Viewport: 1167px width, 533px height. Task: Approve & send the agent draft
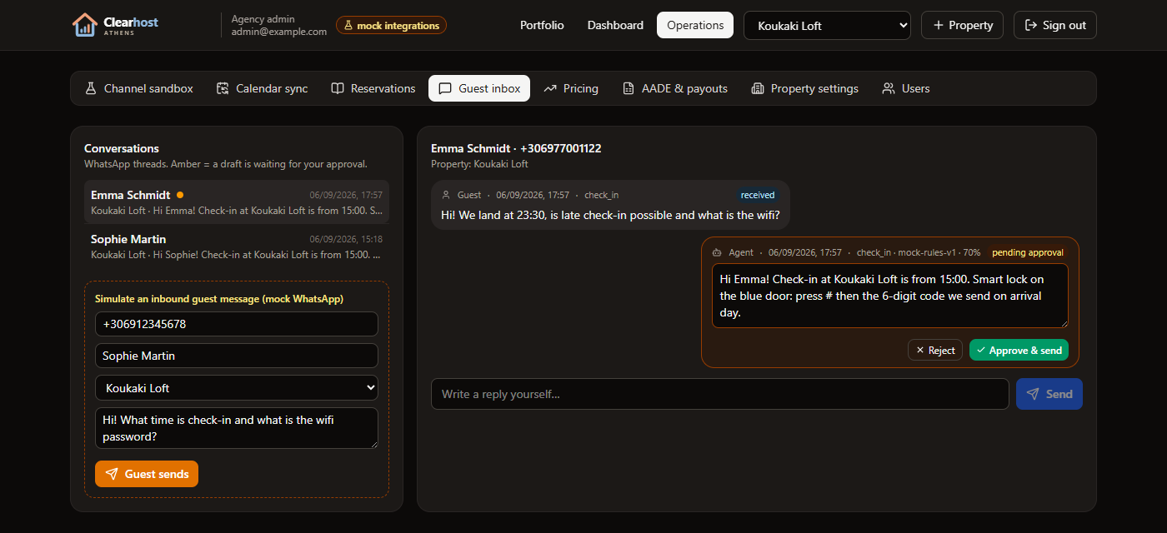click(x=1019, y=351)
